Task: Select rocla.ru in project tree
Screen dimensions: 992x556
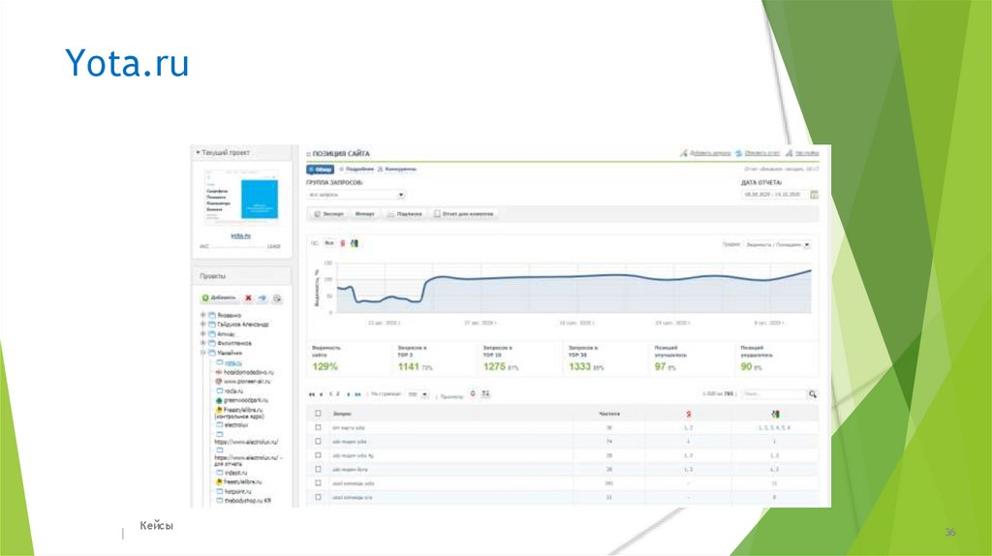Action: pos(233,391)
